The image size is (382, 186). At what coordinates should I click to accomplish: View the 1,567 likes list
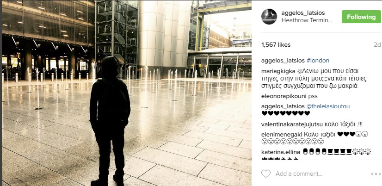(x=276, y=45)
